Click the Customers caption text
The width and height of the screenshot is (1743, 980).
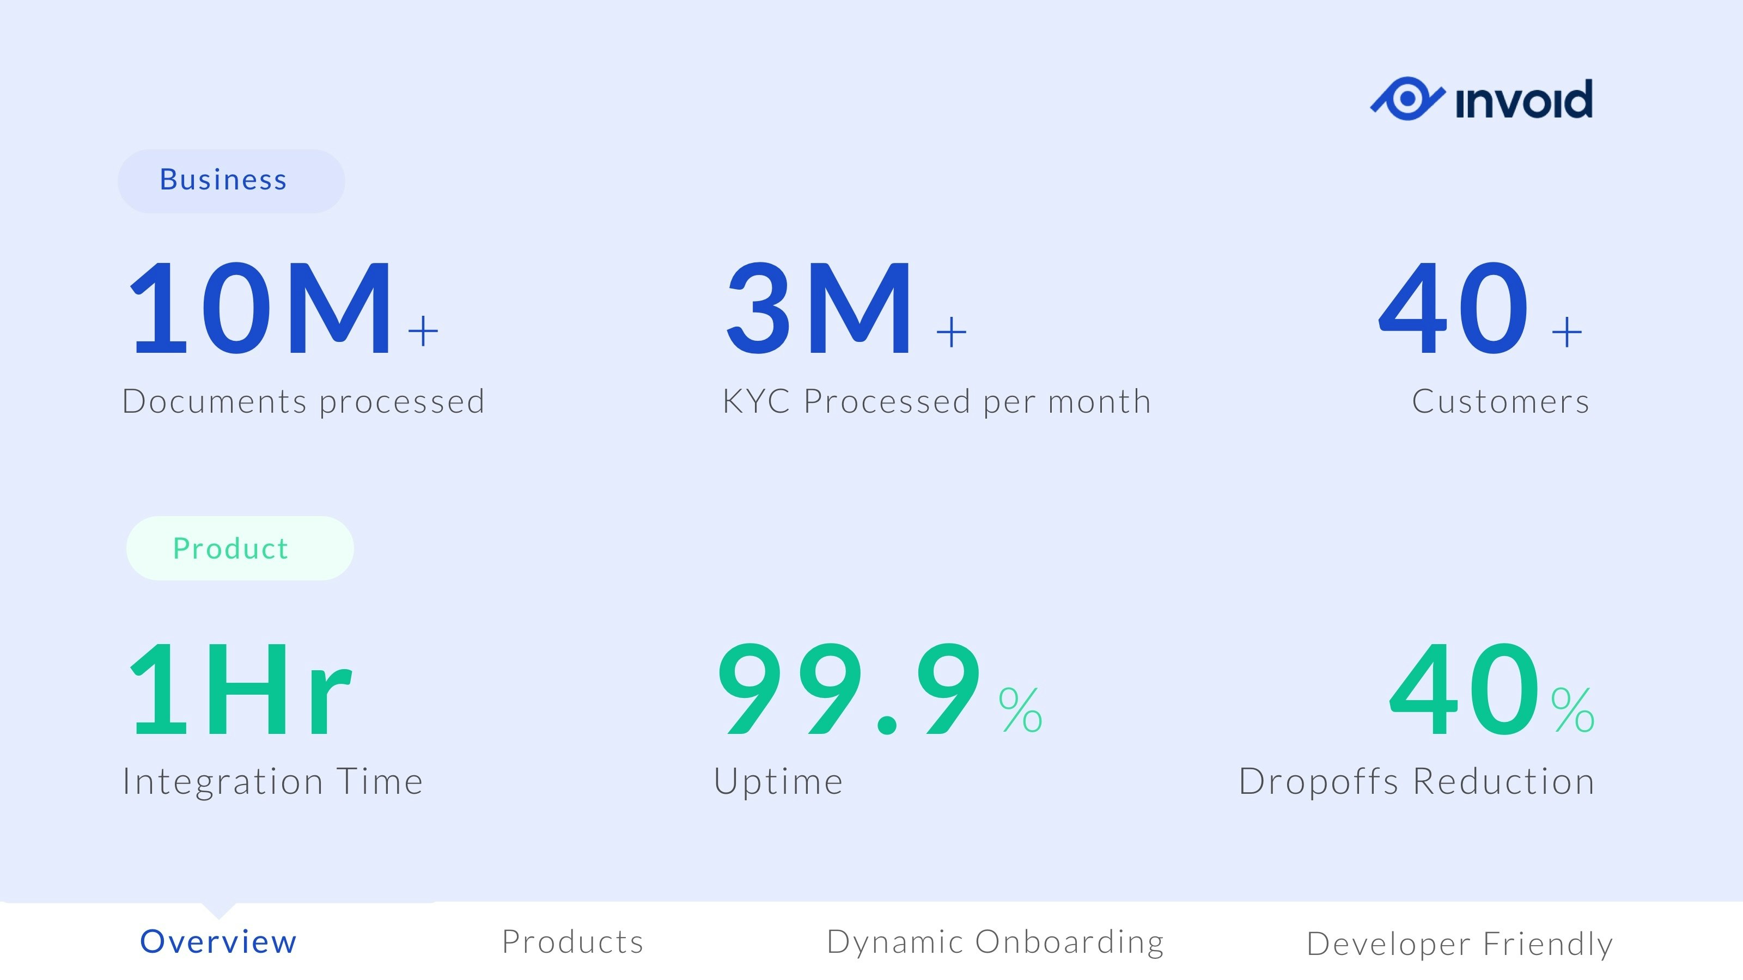pyautogui.click(x=1500, y=401)
